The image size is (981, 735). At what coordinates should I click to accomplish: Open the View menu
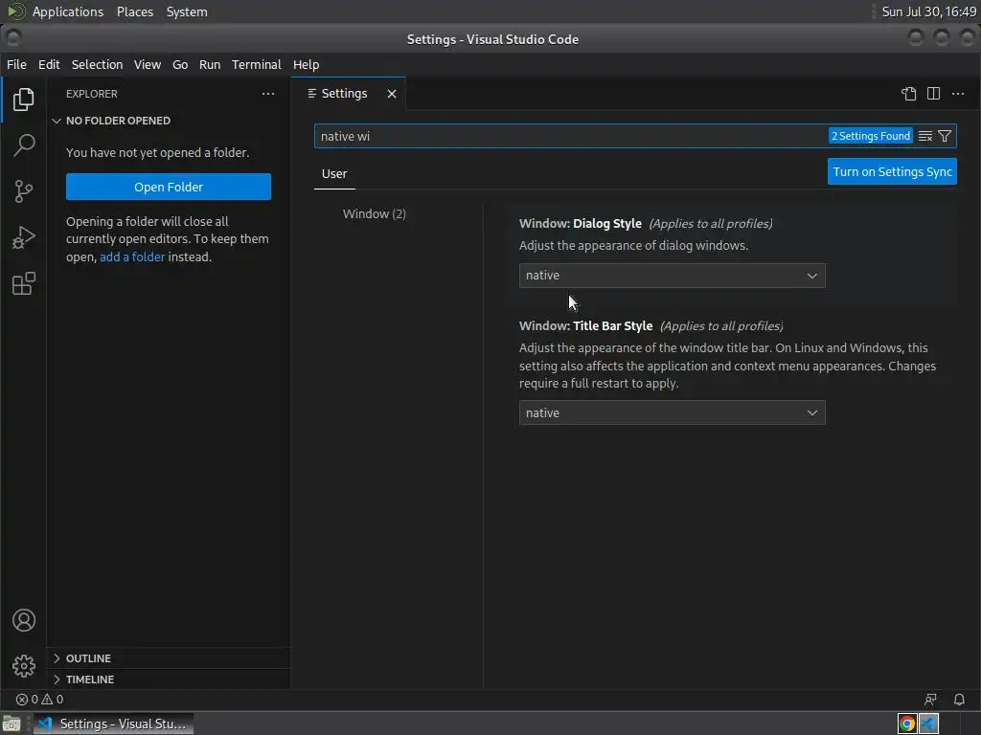point(147,64)
